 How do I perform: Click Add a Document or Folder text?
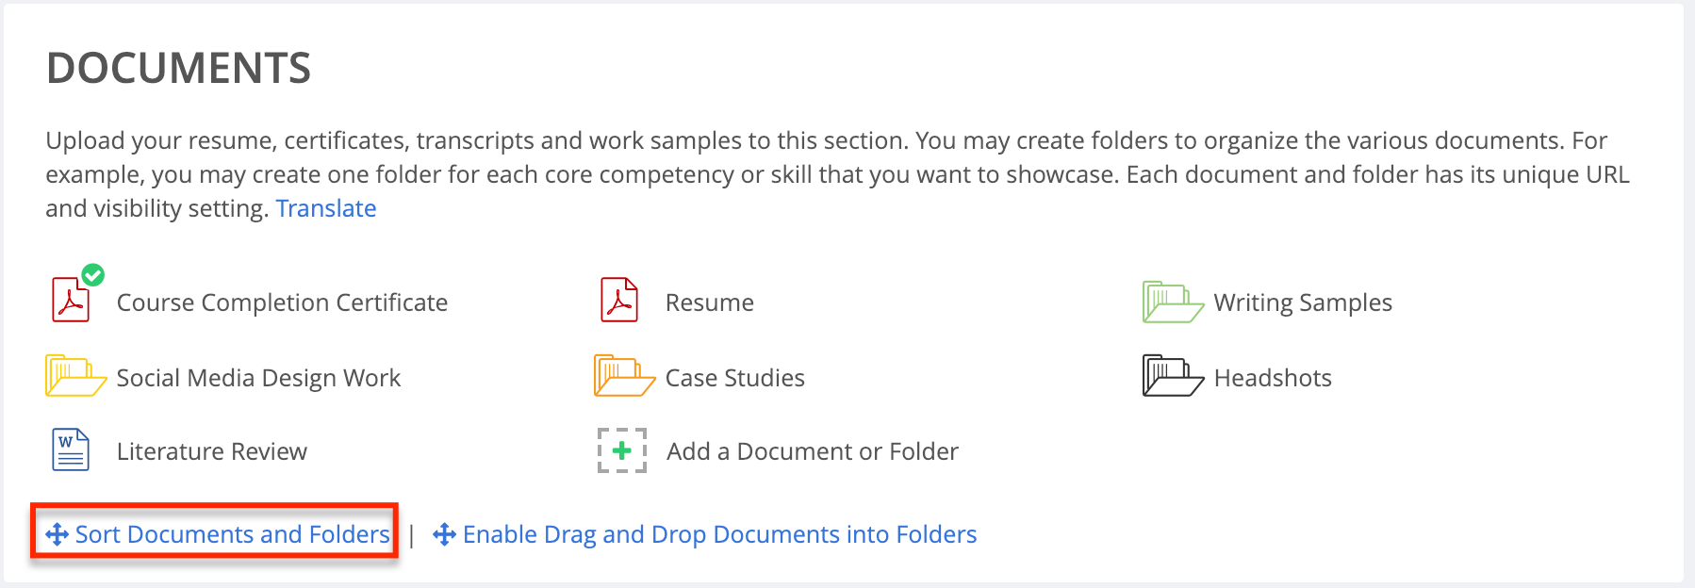click(x=813, y=451)
